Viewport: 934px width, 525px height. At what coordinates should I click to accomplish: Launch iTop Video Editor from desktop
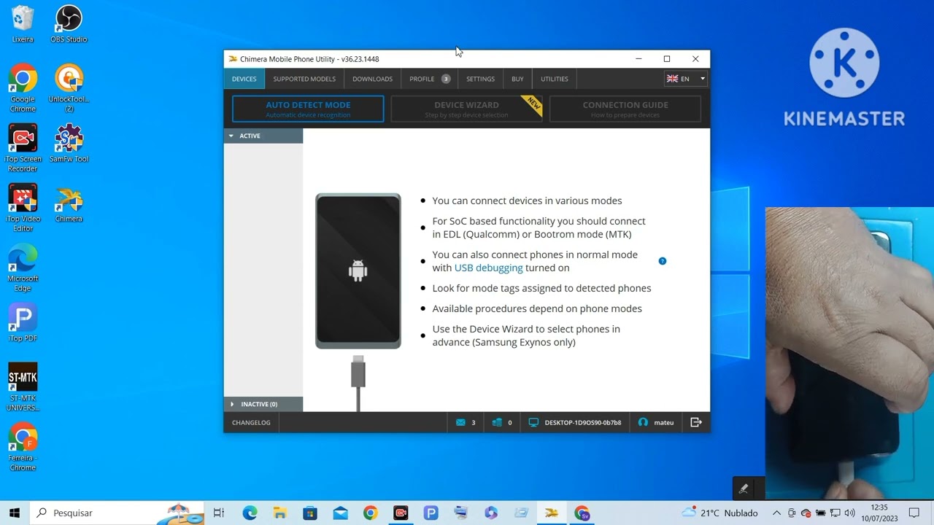click(23, 208)
